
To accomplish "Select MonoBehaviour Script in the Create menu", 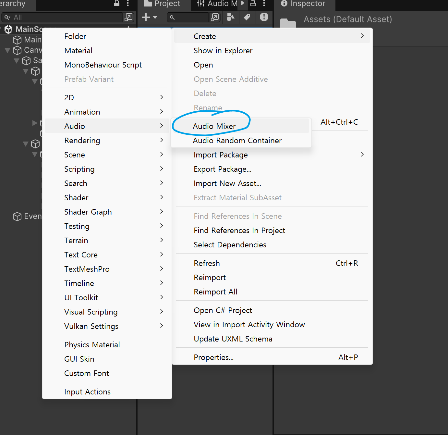I will tap(107, 65).
